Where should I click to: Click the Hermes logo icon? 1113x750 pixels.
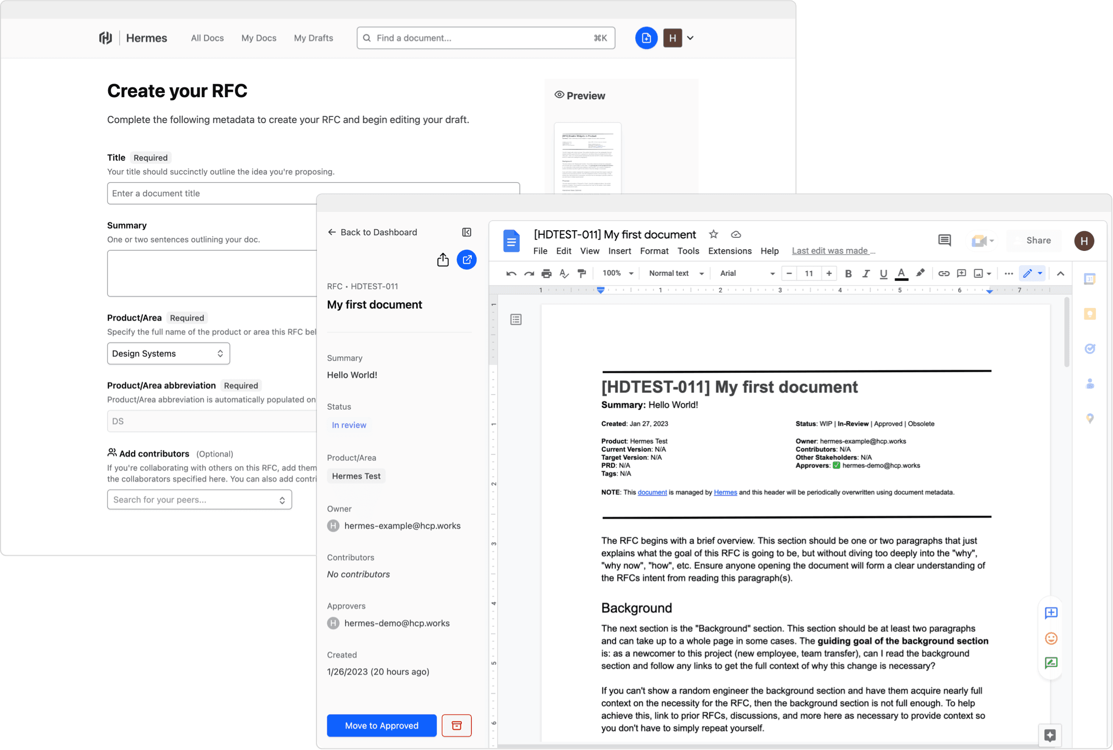coord(107,38)
